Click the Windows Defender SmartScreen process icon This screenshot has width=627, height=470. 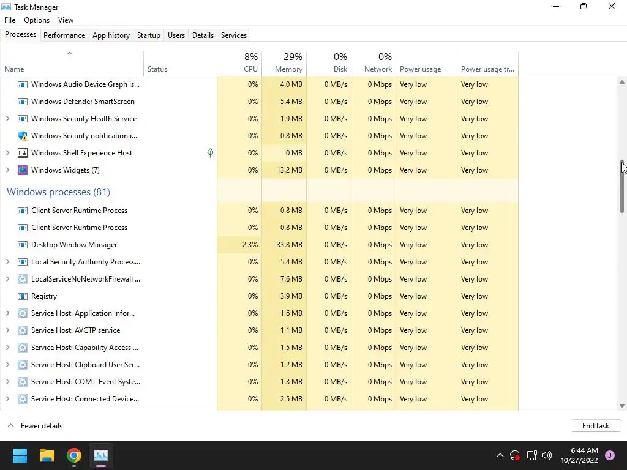(x=23, y=102)
